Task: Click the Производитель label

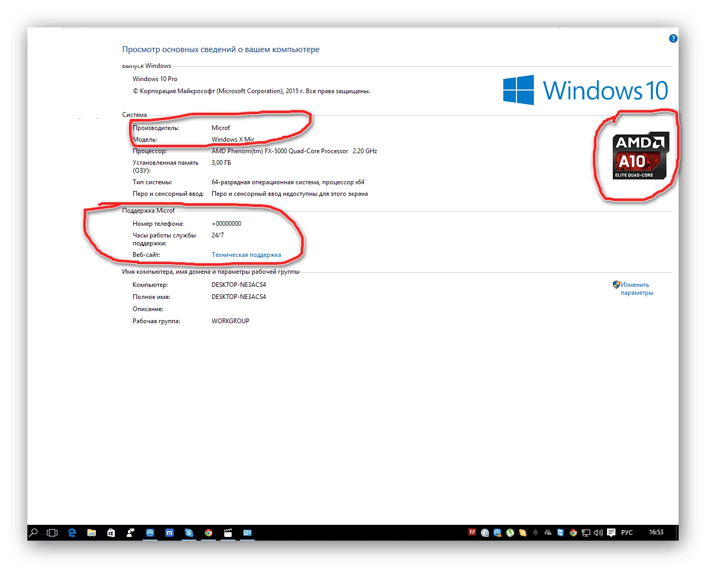Action: (156, 128)
